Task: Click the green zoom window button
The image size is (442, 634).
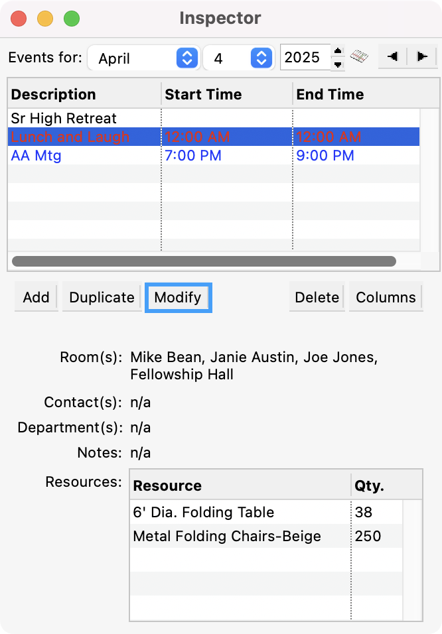Action: (71, 19)
